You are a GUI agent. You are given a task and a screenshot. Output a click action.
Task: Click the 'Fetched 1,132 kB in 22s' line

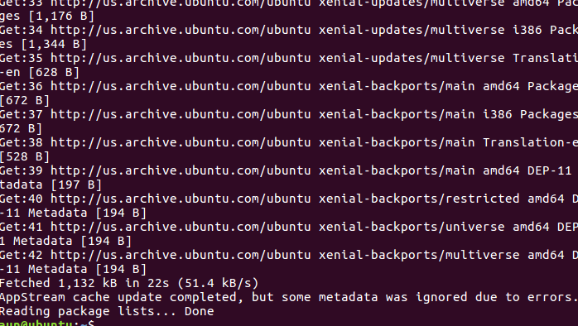(129, 283)
